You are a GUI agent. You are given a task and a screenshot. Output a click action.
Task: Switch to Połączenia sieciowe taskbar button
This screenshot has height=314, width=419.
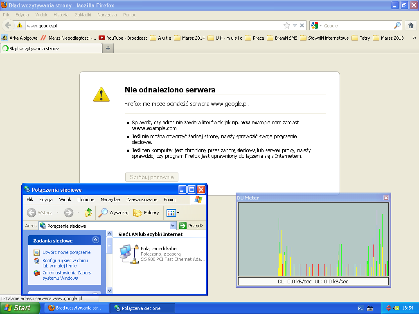click(x=143, y=308)
